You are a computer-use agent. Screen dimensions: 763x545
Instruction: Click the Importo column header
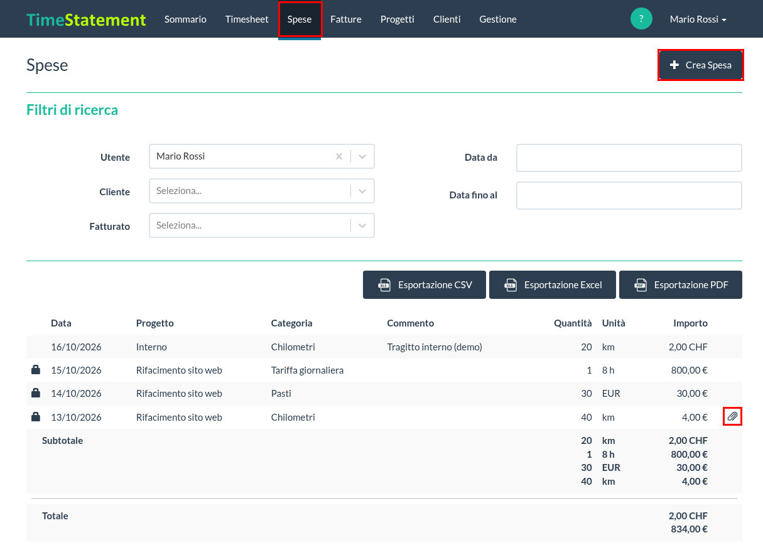click(x=691, y=323)
